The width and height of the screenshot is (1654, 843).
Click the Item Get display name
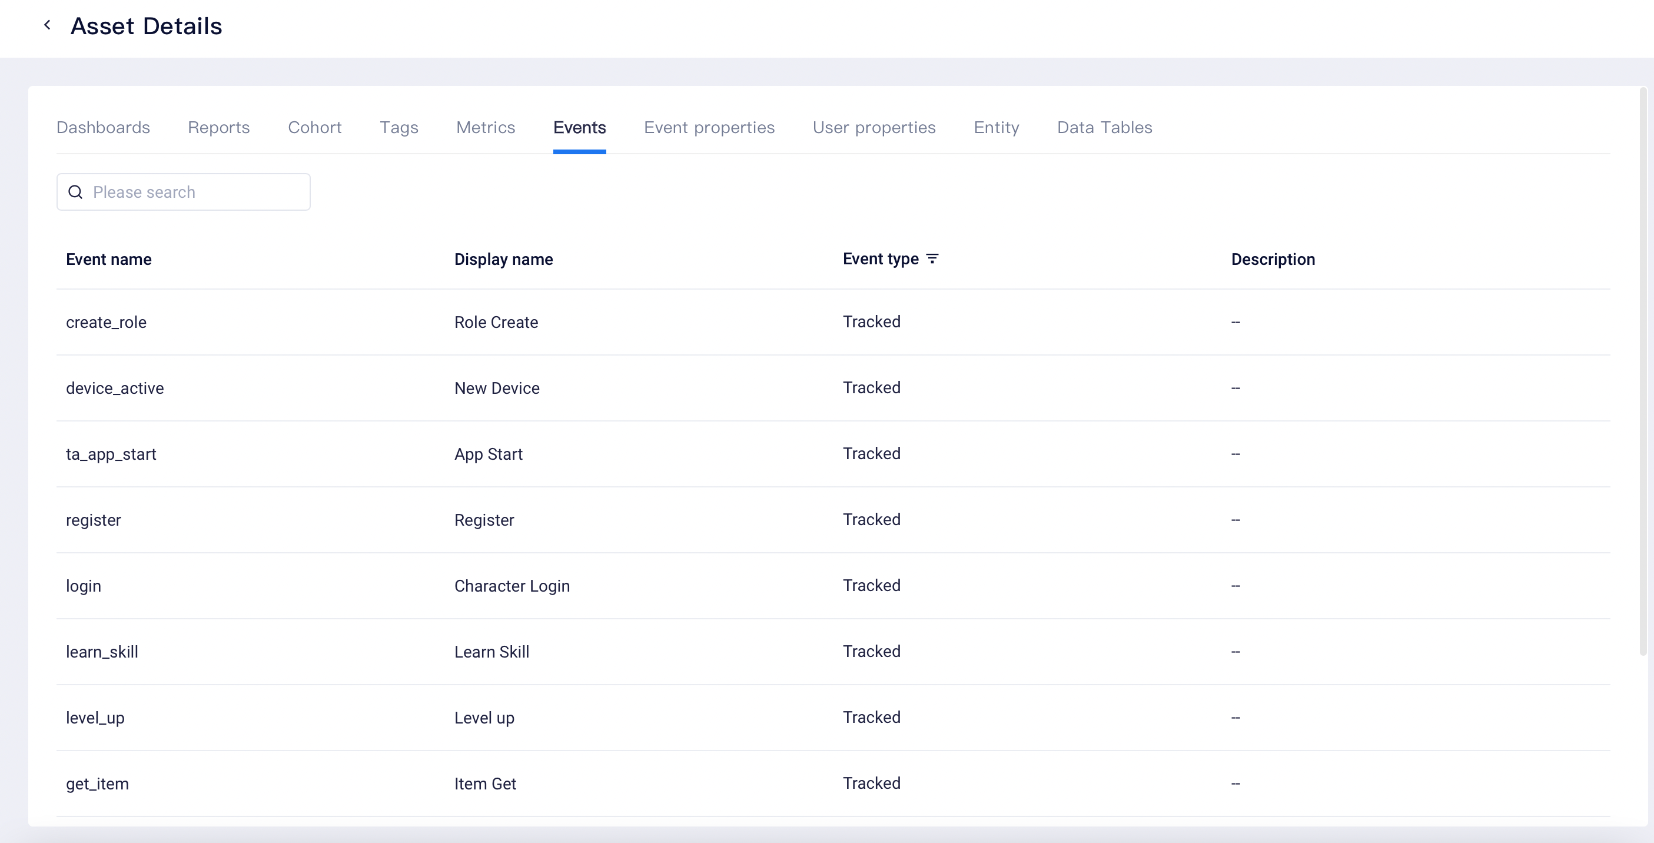click(486, 784)
